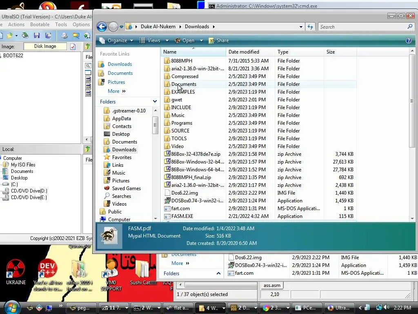The image size is (418, 314).
Task: Open the Documents favorite link
Action: pyautogui.click(x=120, y=73)
